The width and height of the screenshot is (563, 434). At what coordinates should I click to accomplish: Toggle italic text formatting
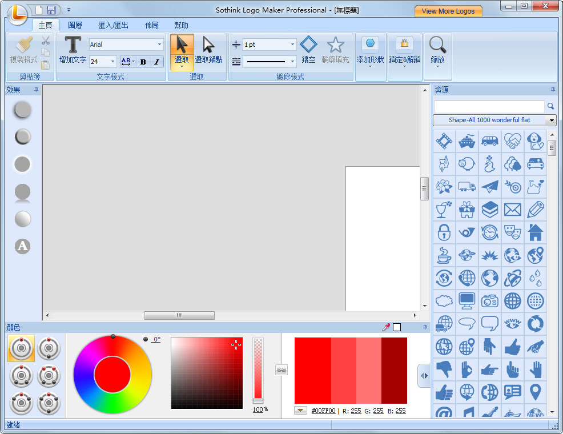tap(156, 62)
